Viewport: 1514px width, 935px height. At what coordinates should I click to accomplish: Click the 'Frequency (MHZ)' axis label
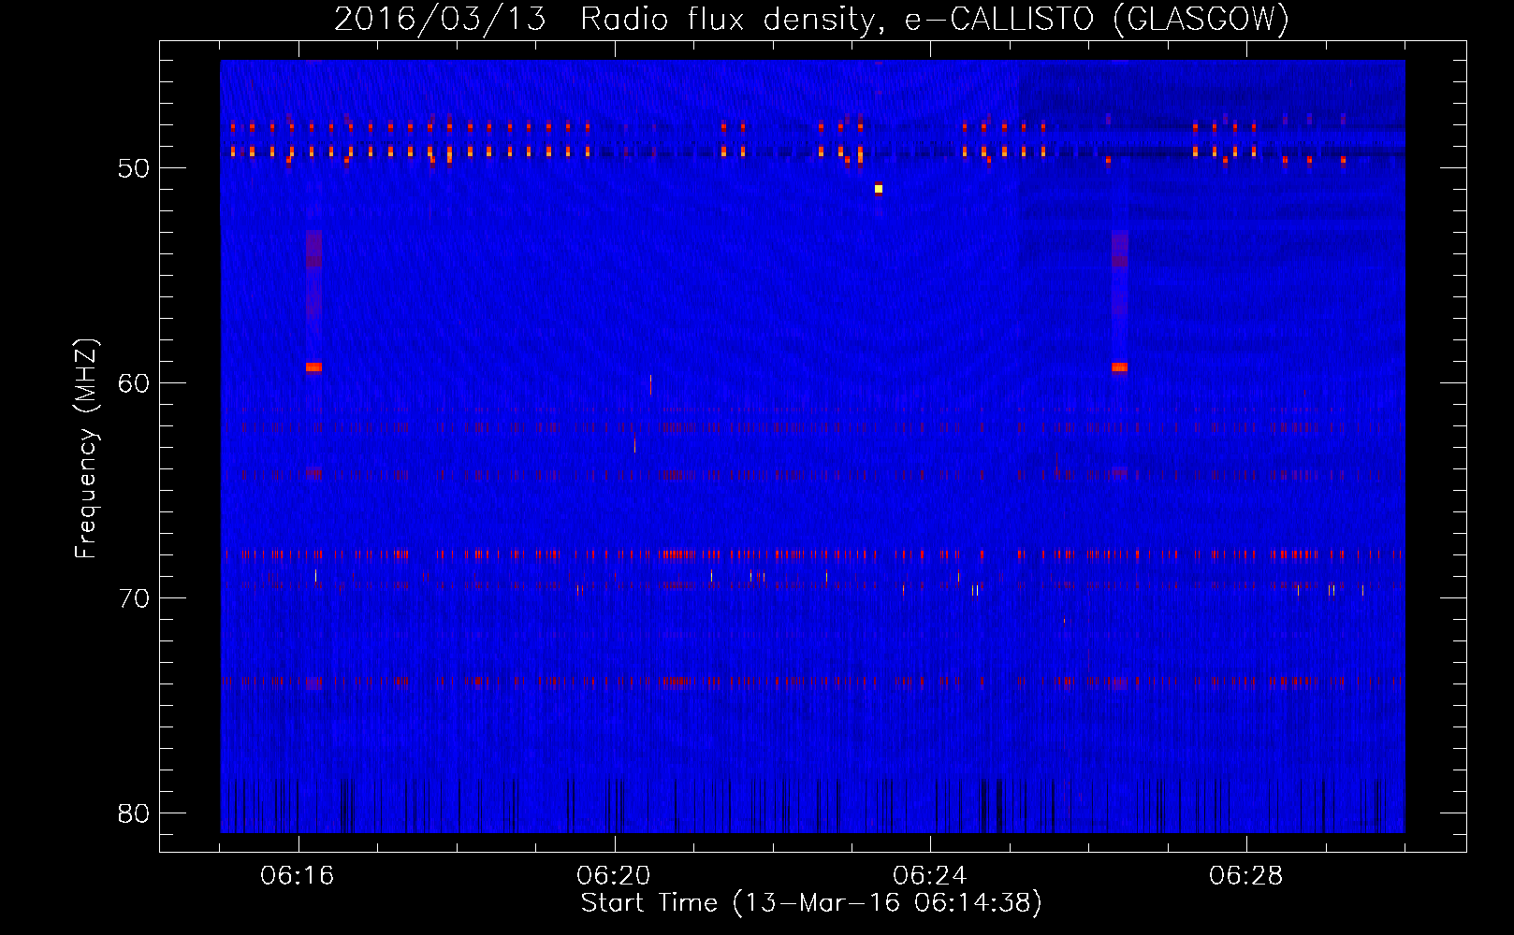pos(86,449)
